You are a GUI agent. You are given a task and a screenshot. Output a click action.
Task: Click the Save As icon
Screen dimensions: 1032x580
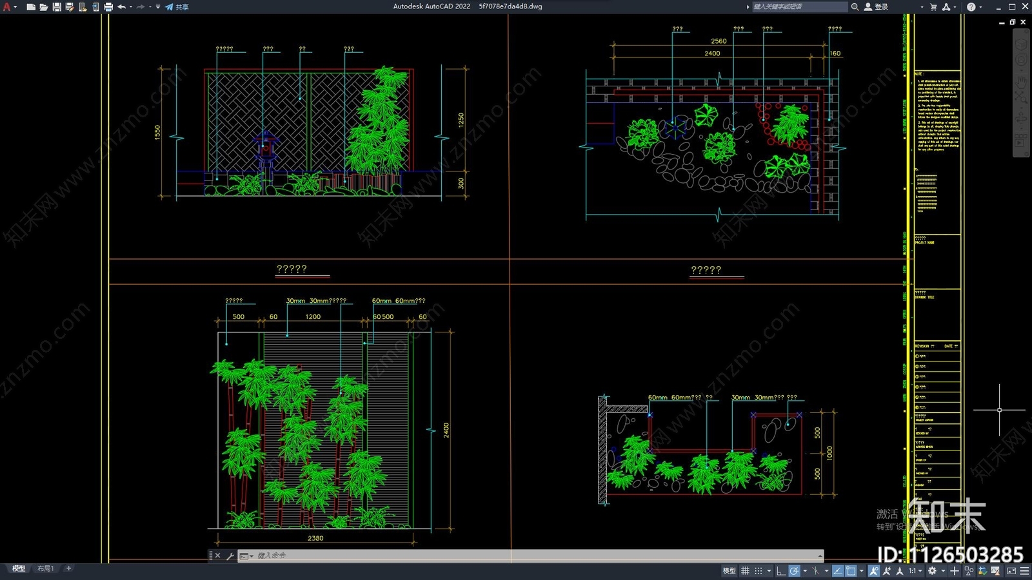coord(70,6)
